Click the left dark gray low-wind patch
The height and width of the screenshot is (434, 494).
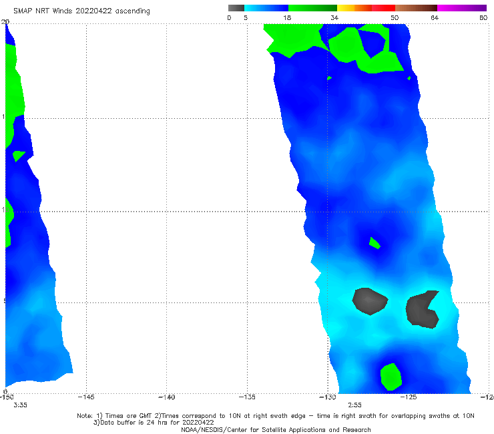(x=370, y=301)
